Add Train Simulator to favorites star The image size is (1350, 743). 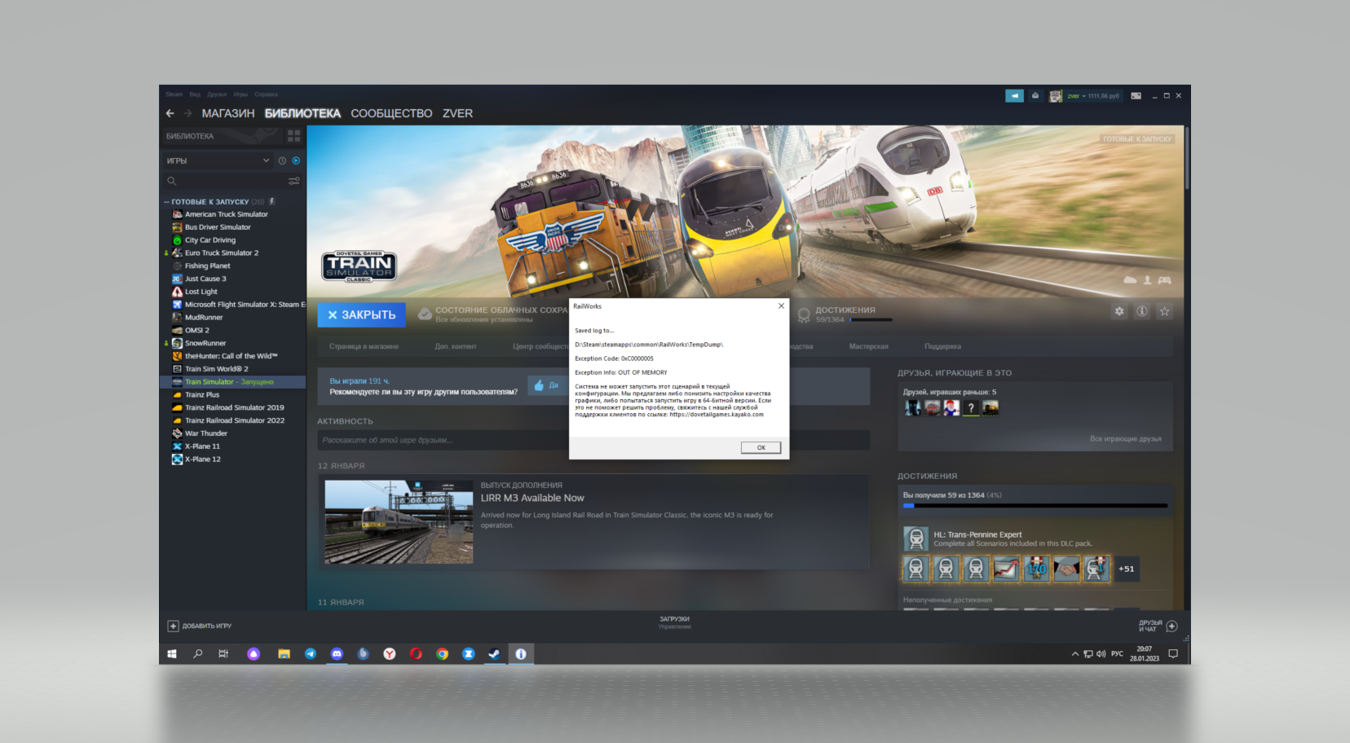pyautogui.click(x=1165, y=311)
